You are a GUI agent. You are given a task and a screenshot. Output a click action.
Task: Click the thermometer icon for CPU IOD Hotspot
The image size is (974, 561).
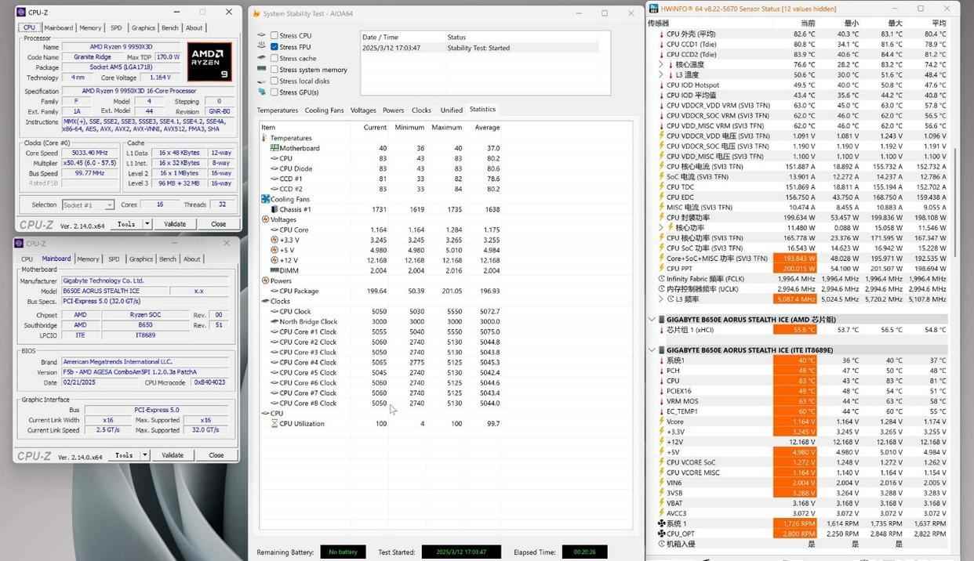pyautogui.click(x=662, y=85)
